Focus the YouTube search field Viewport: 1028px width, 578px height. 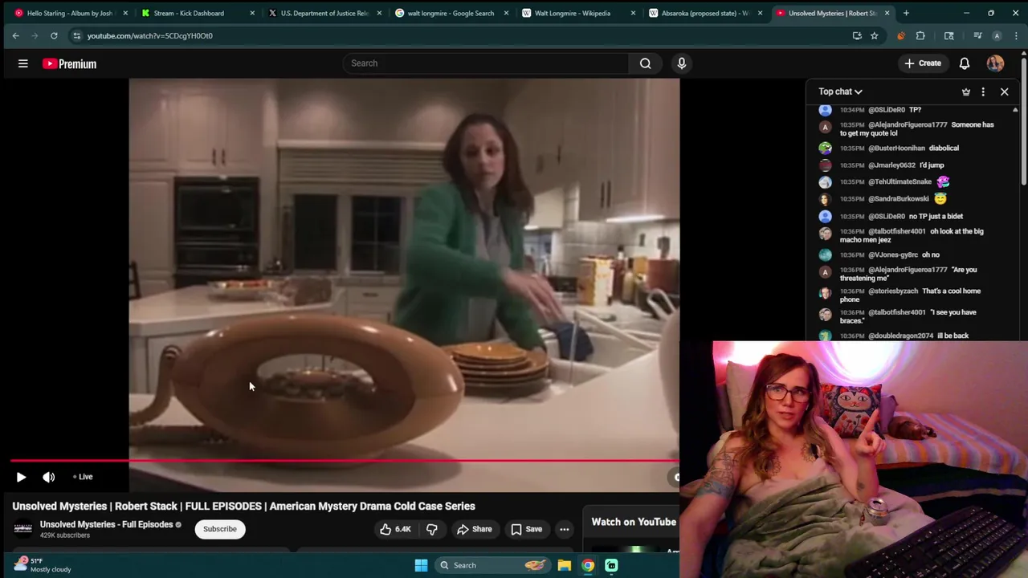coord(486,63)
